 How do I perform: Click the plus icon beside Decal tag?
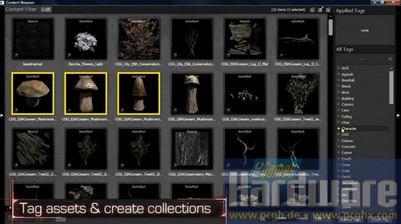coord(338,177)
